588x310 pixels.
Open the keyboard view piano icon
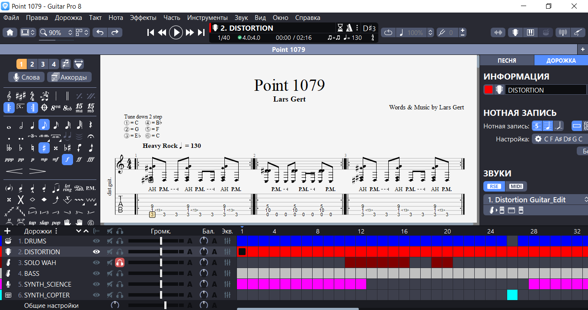530,32
